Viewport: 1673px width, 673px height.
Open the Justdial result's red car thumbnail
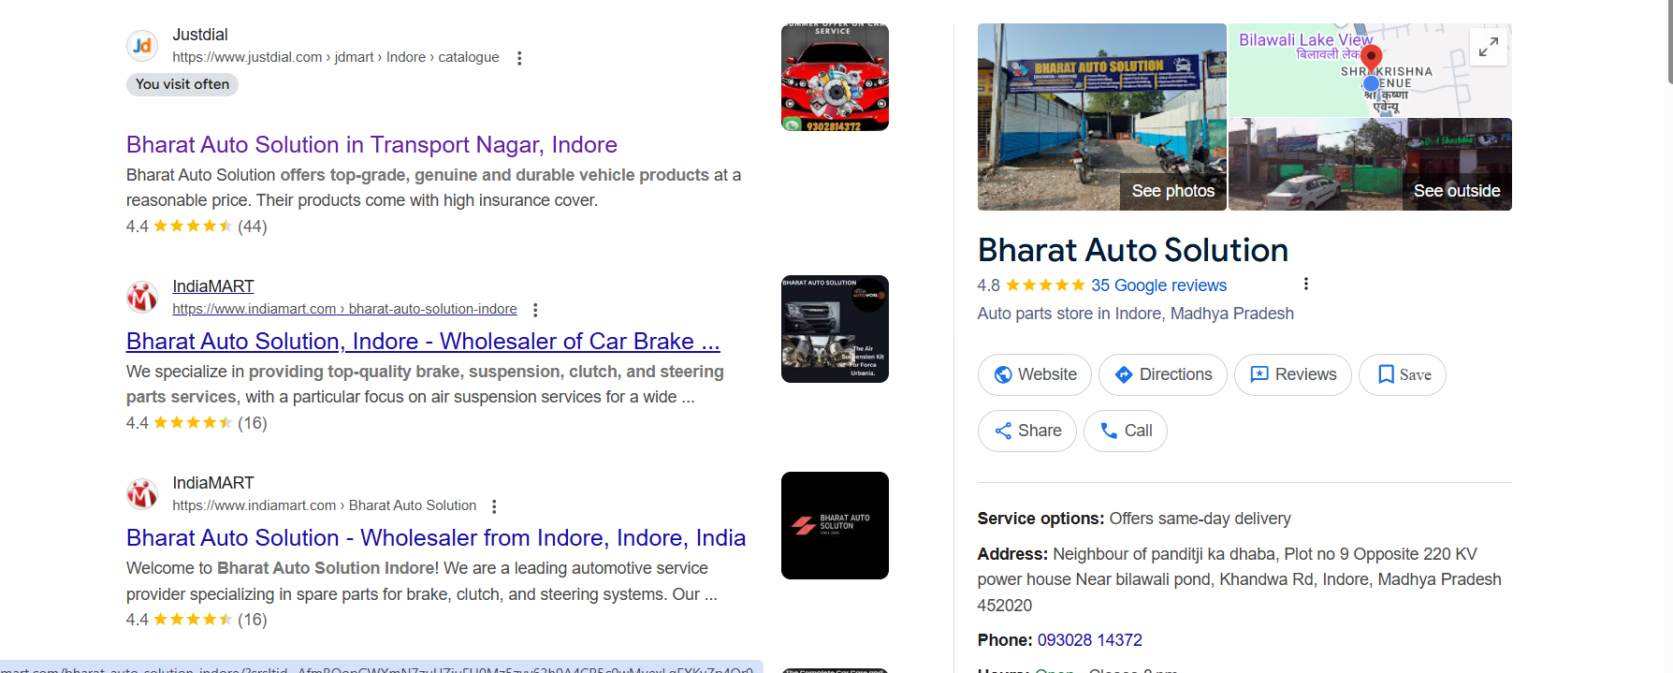[835, 78]
